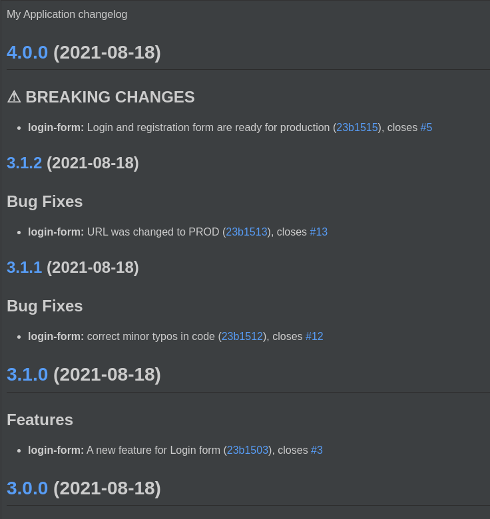Open the 3.0.0 version link

click(x=27, y=488)
